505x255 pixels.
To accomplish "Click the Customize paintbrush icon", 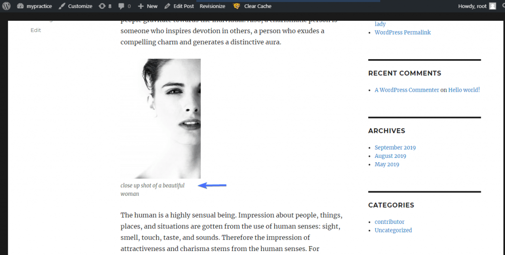I will [62, 6].
